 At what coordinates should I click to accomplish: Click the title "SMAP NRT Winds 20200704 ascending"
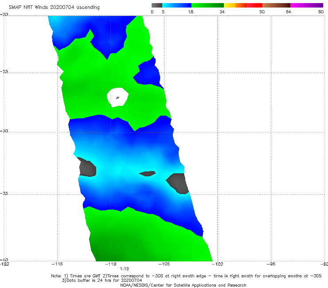coord(54,8)
